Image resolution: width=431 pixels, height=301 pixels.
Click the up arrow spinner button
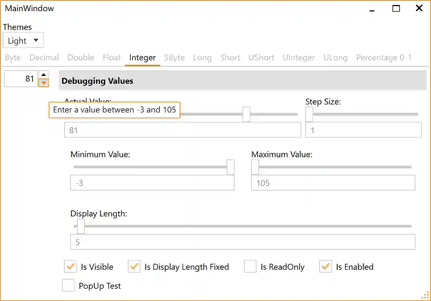(x=44, y=74)
